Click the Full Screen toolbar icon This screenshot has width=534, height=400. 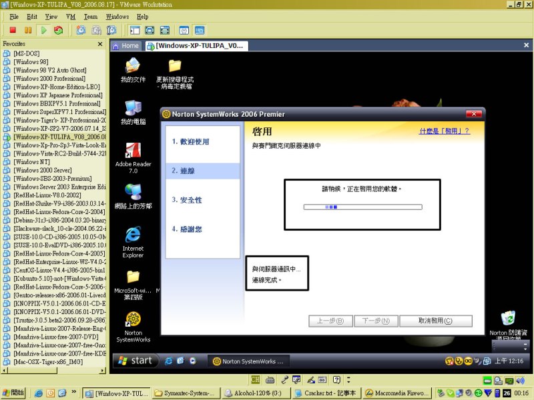150,30
